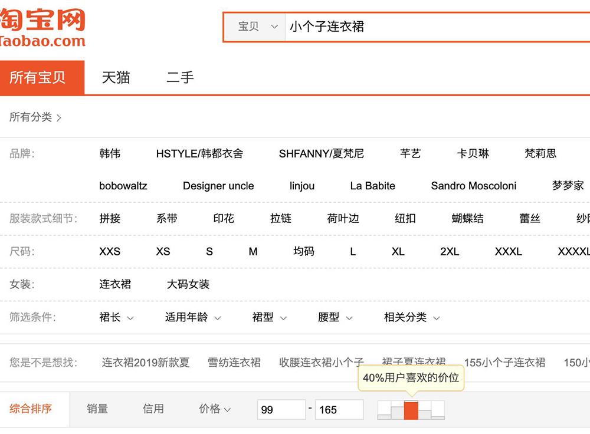Select the highlighted orange price range bar
Image resolution: width=590 pixels, height=434 pixels.
pyautogui.click(x=411, y=410)
